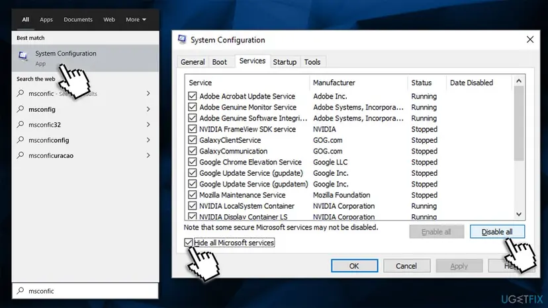Click into the msconfic search input field
Viewport: 548px width, 308px height.
[x=85, y=291]
